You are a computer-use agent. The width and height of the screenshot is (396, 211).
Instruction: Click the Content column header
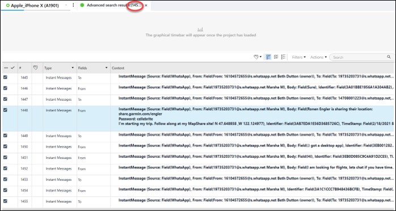click(x=118, y=68)
